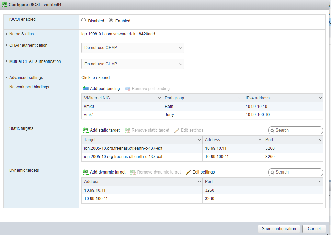Click the Remove static target icon

[127, 130]
